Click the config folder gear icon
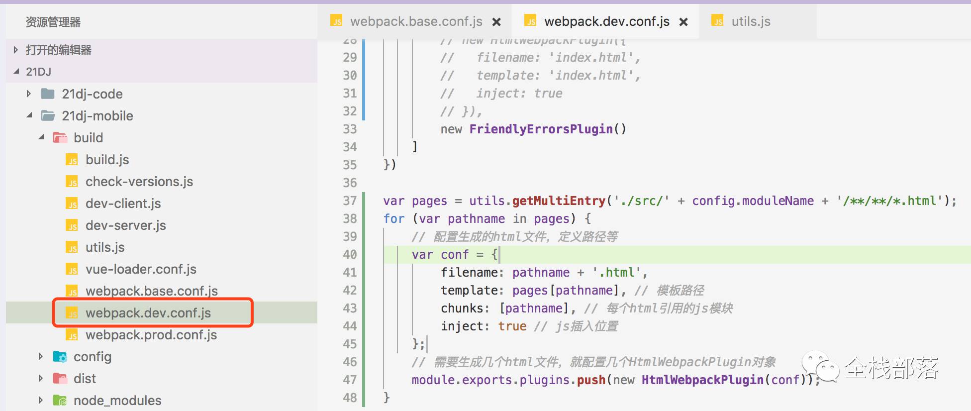 [60, 356]
